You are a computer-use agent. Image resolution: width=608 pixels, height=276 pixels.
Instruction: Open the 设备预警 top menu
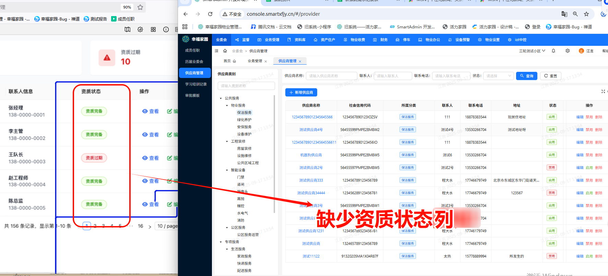[x=459, y=40]
